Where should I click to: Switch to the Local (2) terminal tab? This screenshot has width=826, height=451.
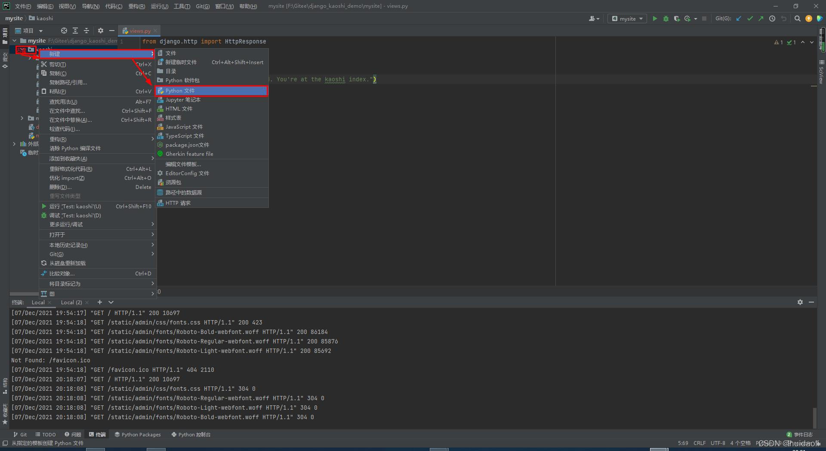(71, 302)
